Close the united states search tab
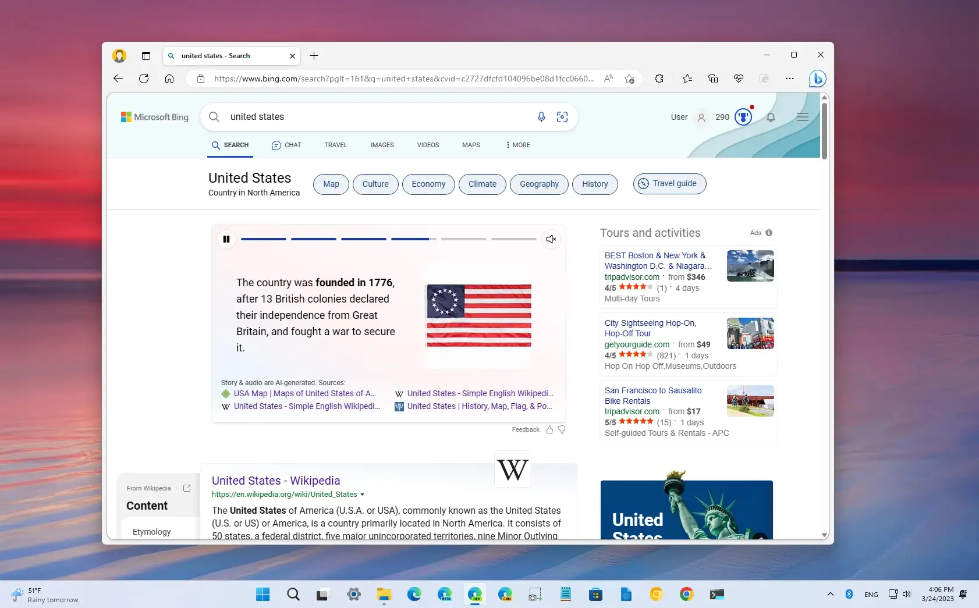The width and height of the screenshot is (979, 608). point(292,56)
